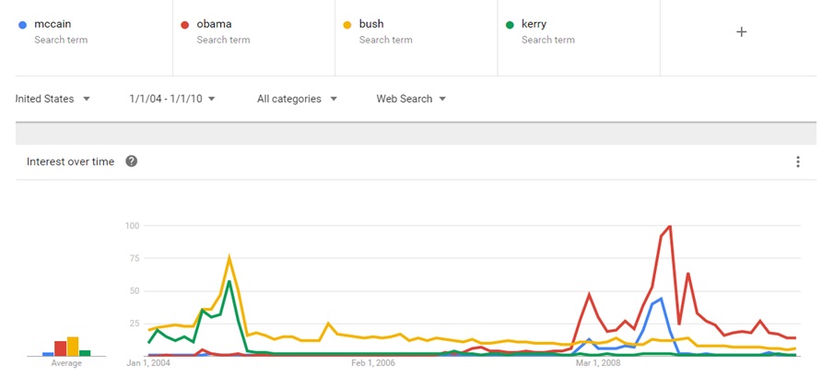Image resolution: width=834 pixels, height=389 pixels.
Task: Click the obama peak at 100 on chart
Action: [669, 226]
